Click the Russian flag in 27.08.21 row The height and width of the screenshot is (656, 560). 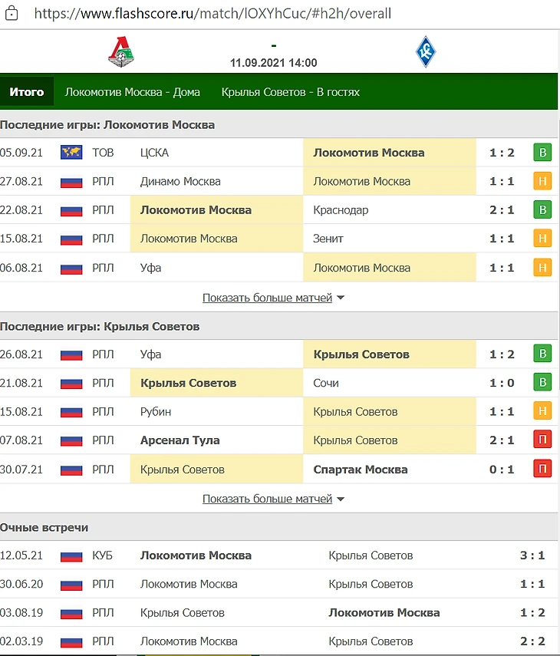click(71, 182)
